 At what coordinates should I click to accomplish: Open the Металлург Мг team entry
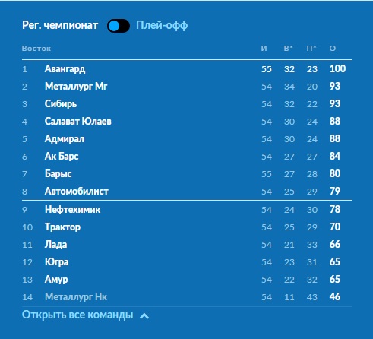tap(76, 87)
